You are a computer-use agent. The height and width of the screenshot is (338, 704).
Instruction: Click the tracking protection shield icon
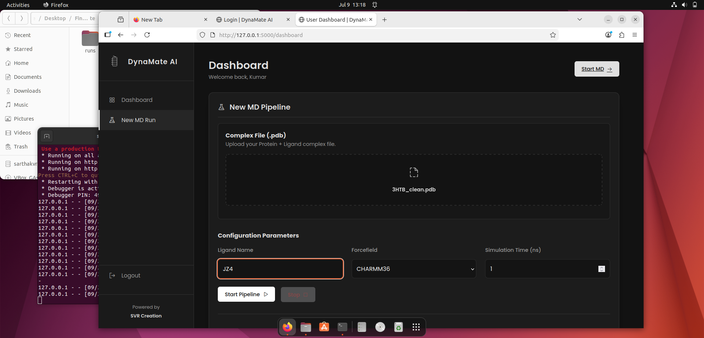pos(202,35)
